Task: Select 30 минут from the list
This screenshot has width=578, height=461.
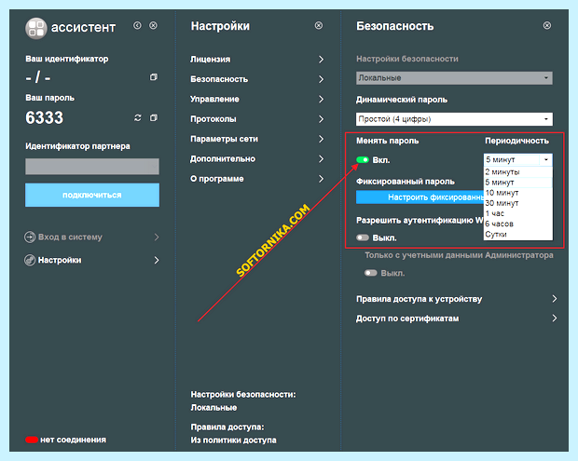Action: (518, 203)
